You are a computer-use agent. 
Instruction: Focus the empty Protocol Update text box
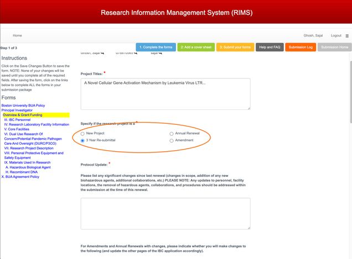click(165, 213)
